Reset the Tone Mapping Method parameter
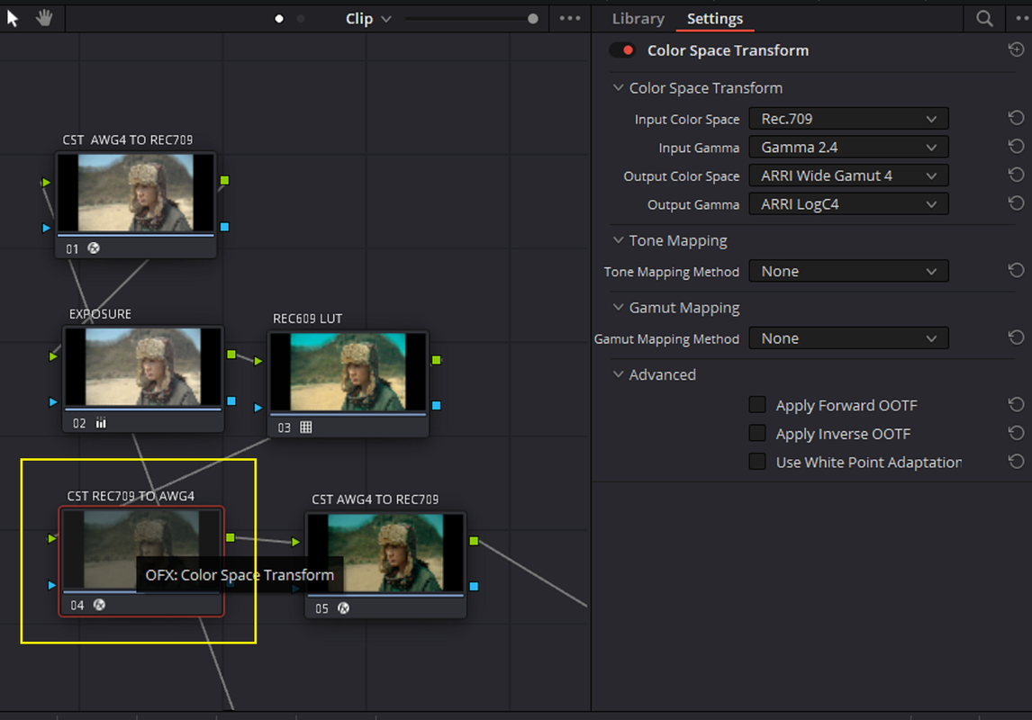Screen dimensions: 1032x720 (1016, 270)
